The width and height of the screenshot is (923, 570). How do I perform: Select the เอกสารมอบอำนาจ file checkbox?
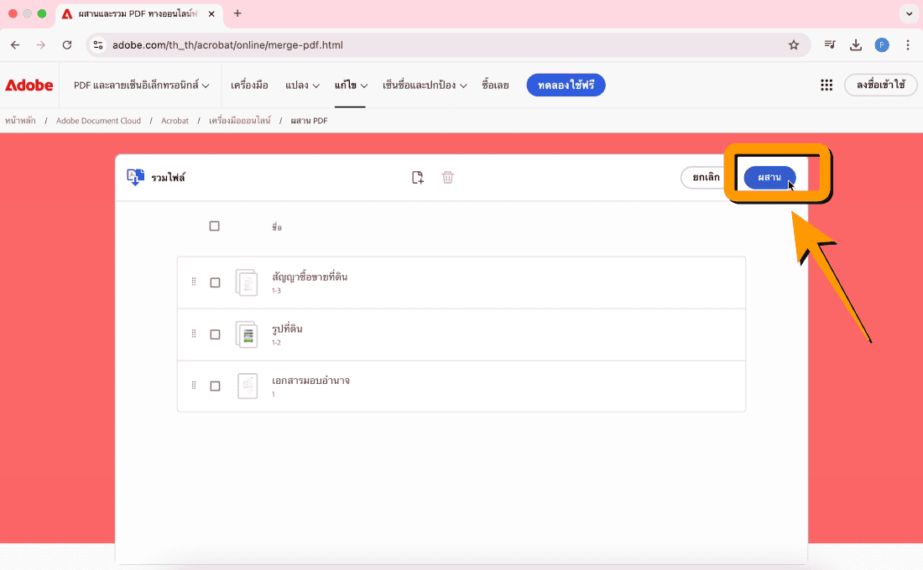click(215, 386)
